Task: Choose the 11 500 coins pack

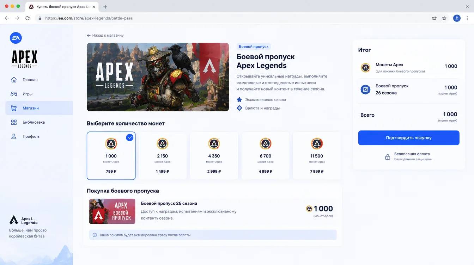Action: 317,156
